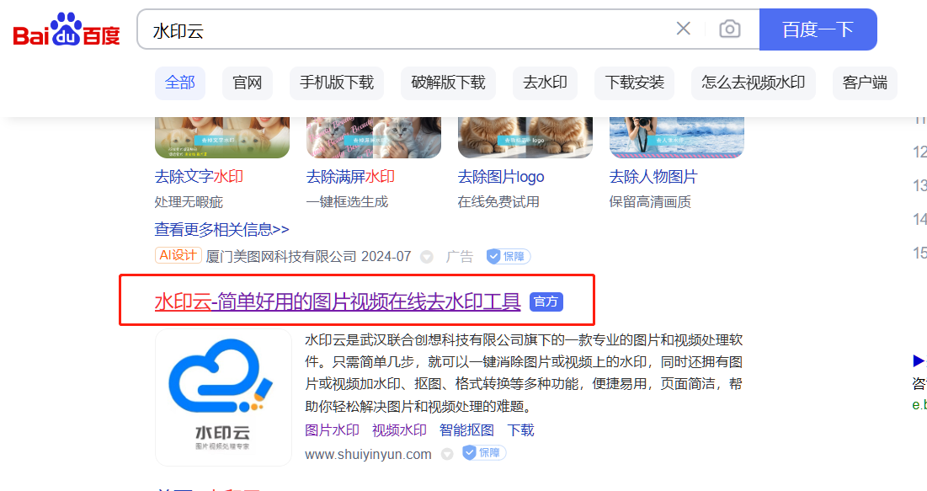Click the 广告 label
The image size is (927, 491).
460,256
